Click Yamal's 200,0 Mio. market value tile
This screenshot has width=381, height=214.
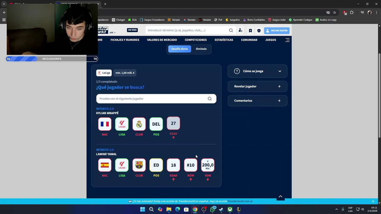(208, 165)
